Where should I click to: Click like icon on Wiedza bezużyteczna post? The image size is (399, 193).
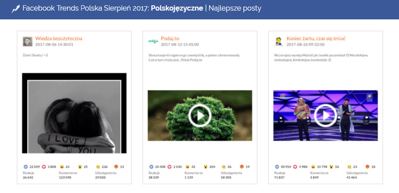(26, 167)
